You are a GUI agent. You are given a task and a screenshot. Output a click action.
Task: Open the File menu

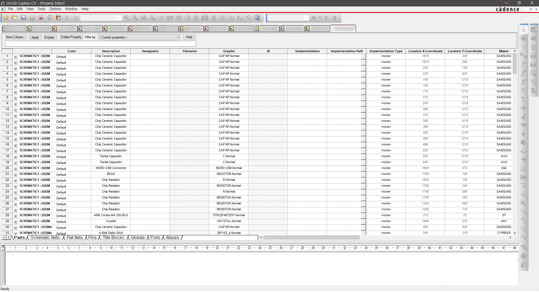(10, 9)
